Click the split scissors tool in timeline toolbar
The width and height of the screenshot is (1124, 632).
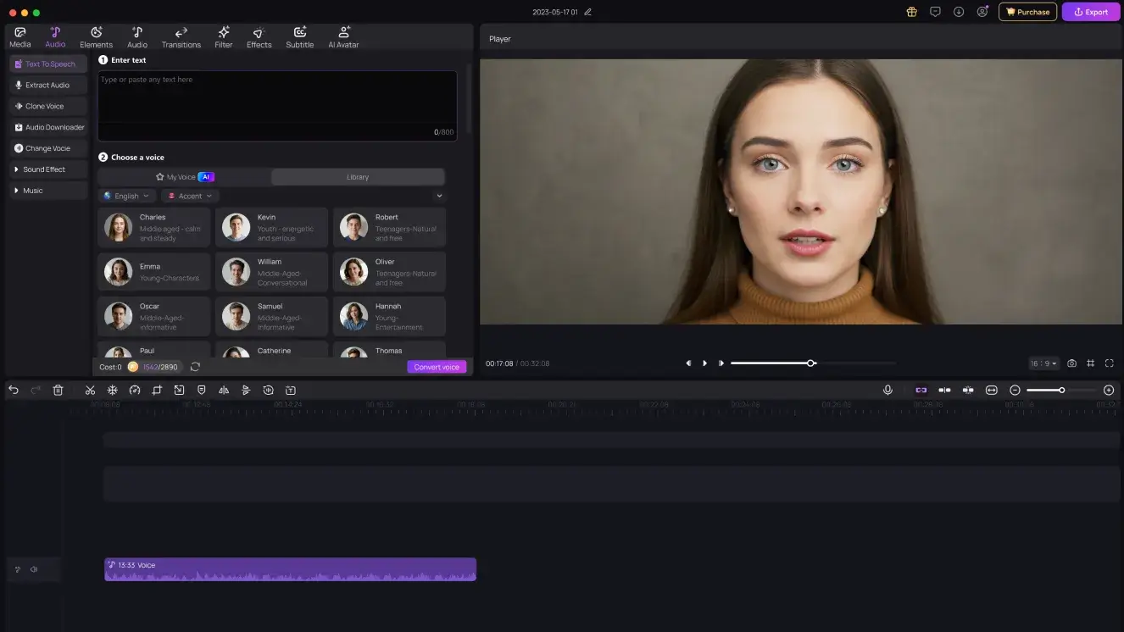click(90, 390)
